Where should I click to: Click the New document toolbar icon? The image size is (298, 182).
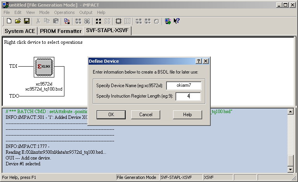pos(9,21)
